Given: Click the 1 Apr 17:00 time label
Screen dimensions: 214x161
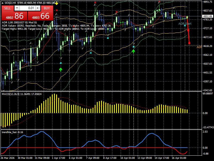Looking at the screenshot, I should 58,158.
